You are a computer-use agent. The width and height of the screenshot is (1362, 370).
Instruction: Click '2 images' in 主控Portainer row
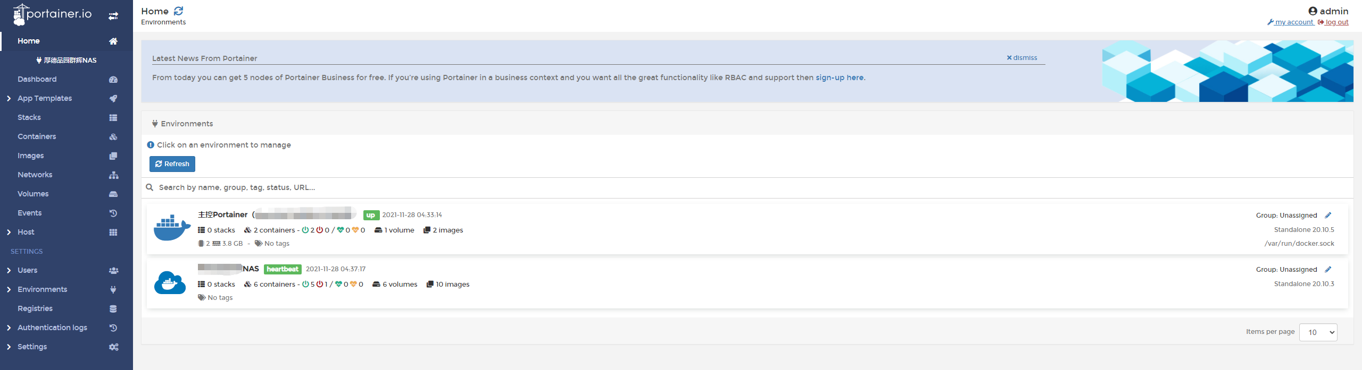pos(447,230)
